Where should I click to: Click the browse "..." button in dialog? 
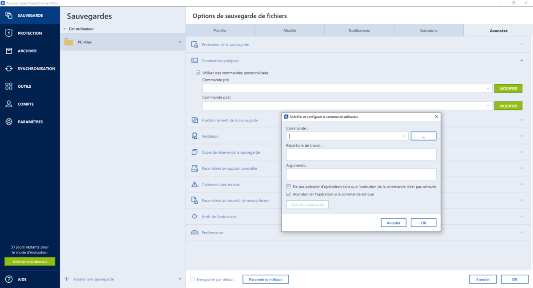(x=423, y=136)
